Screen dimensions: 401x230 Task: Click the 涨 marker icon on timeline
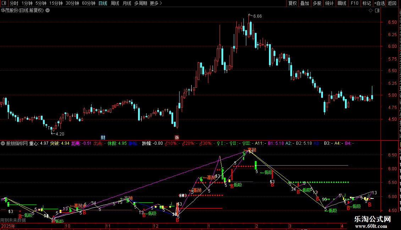click(x=177, y=137)
